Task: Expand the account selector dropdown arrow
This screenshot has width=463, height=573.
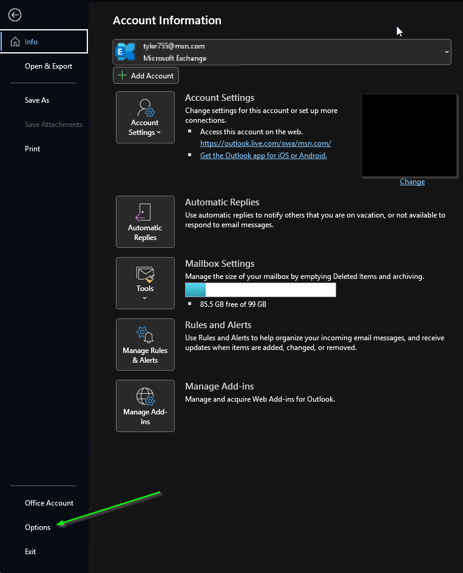Action: (447, 52)
